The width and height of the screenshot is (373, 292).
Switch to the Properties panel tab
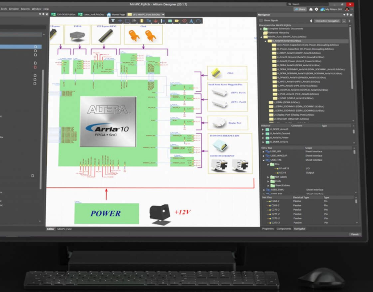pyautogui.click(x=268, y=229)
